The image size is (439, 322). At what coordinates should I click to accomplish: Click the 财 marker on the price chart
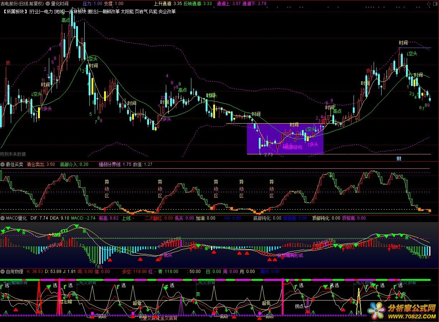398,158
